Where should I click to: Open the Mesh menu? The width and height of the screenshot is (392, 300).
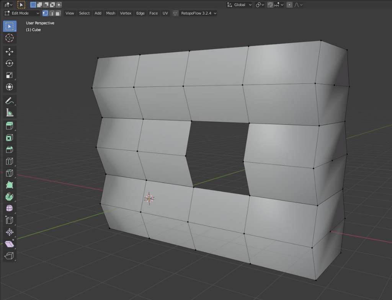pyautogui.click(x=111, y=13)
